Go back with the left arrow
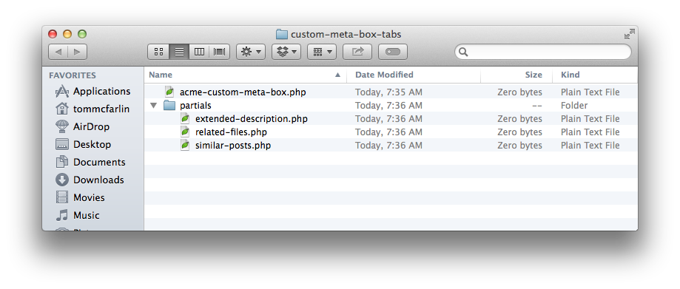 pos(58,52)
